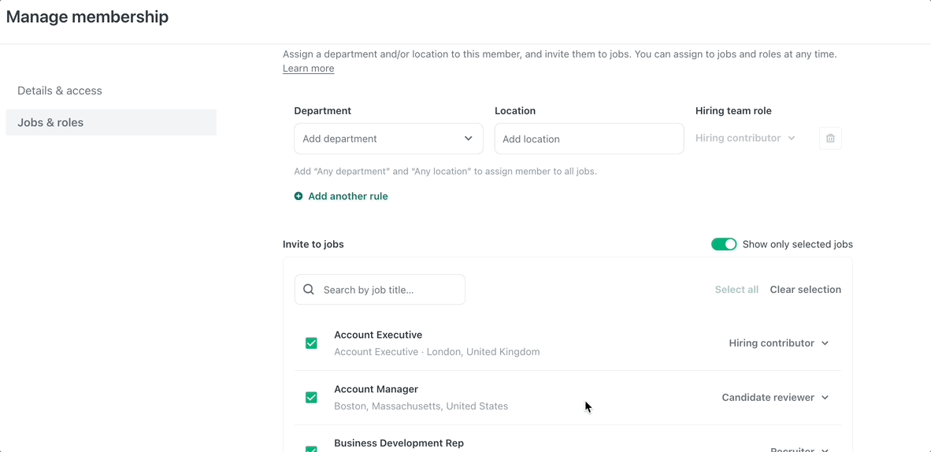Change Account Executive role from Hiring contributor
This screenshot has height=452, width=931.
click(x=778, y=343)
